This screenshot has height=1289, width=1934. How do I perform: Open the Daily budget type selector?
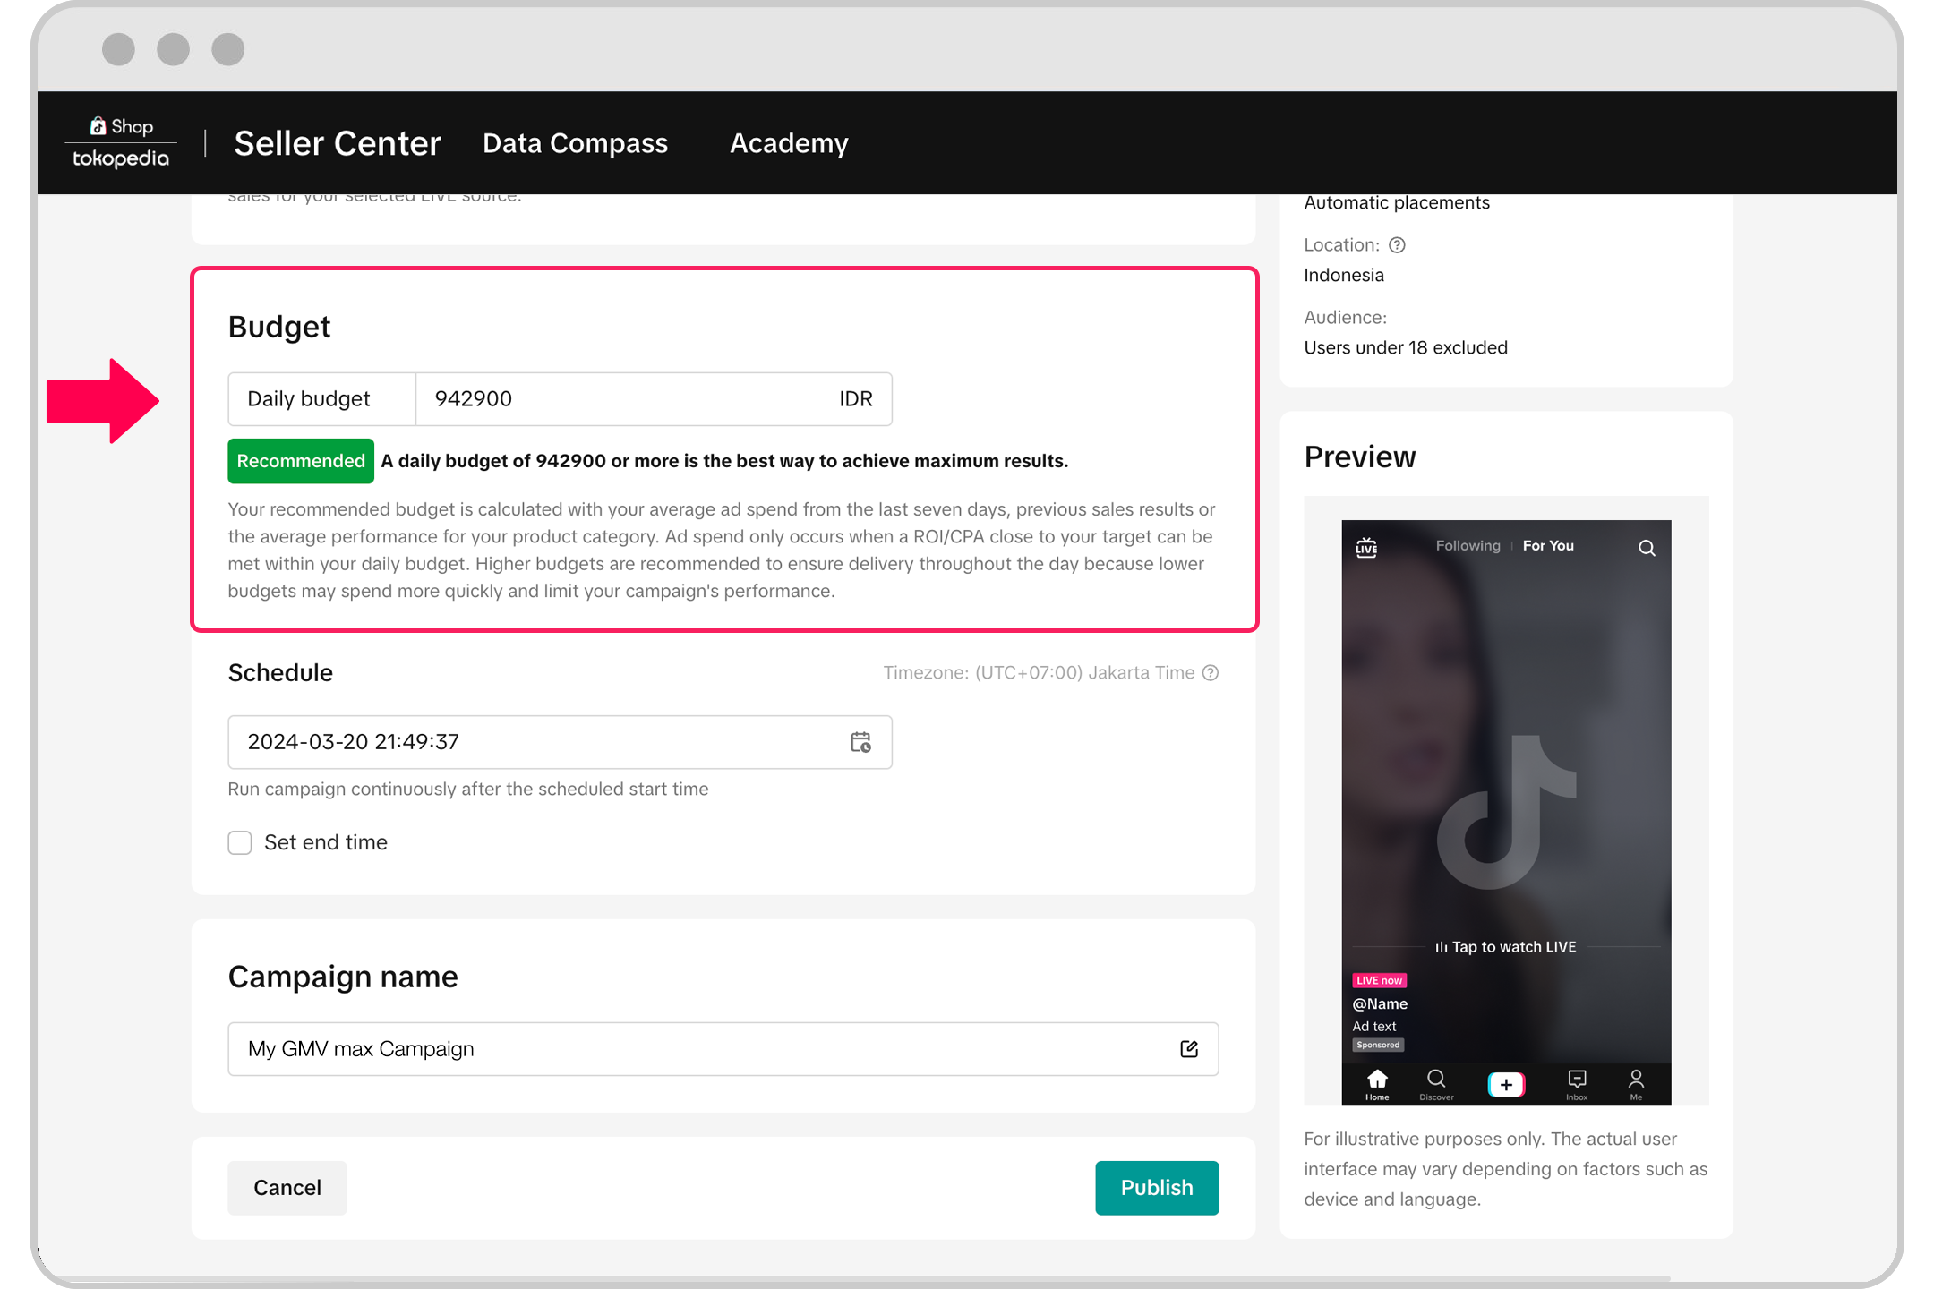[321, 399]
